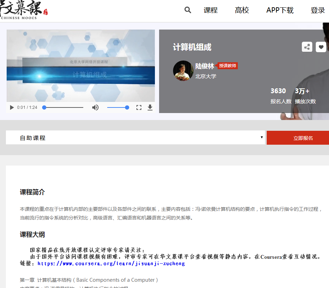Download the video via download icon

pos(150,107)
